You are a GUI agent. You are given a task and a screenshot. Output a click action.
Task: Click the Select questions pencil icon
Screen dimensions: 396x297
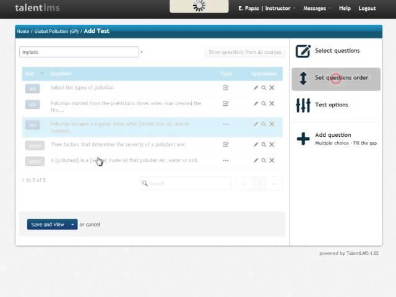coord(303,51)
